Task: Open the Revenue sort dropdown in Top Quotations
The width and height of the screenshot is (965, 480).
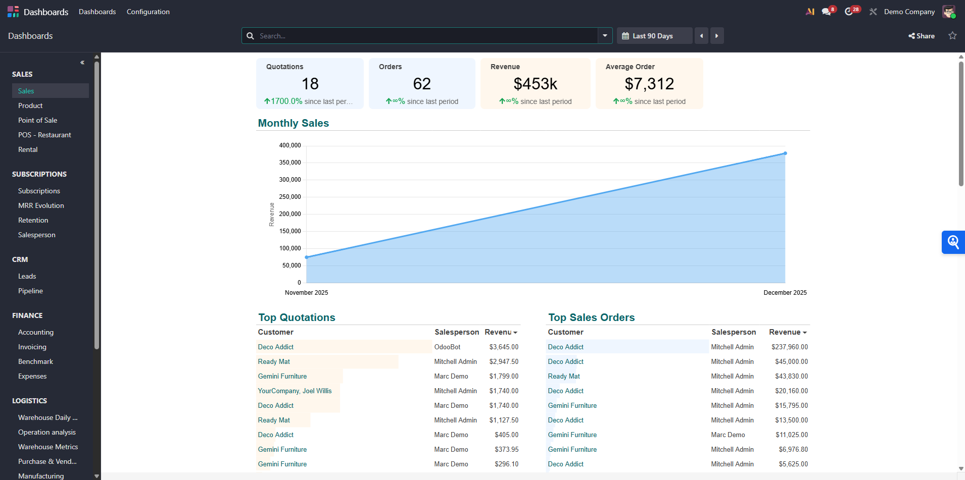Action: coord(515,332)
